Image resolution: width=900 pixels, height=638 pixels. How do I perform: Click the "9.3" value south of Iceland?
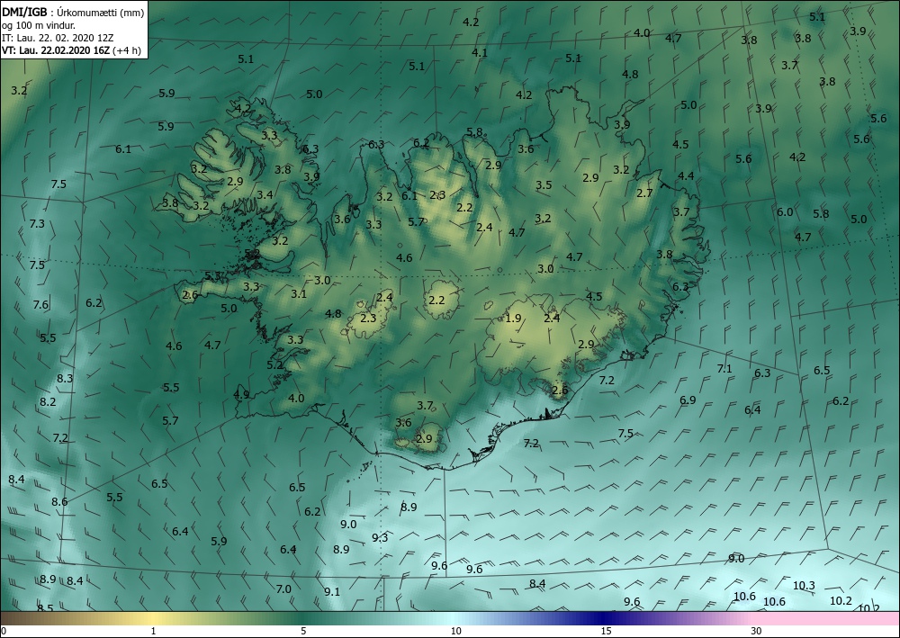[x=380, y=537]
